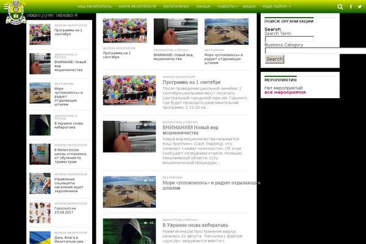Click the Melitopol coat of arms logo
This screenshot has height=244, width=366.
point(16,13)
